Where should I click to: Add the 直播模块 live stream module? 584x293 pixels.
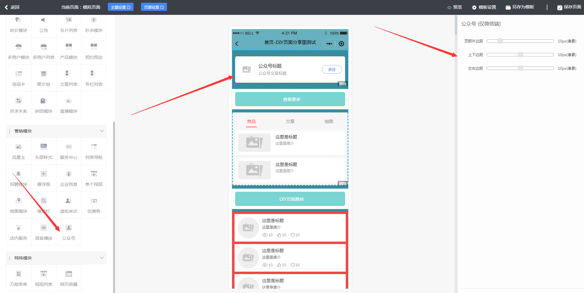pos(69,105)
